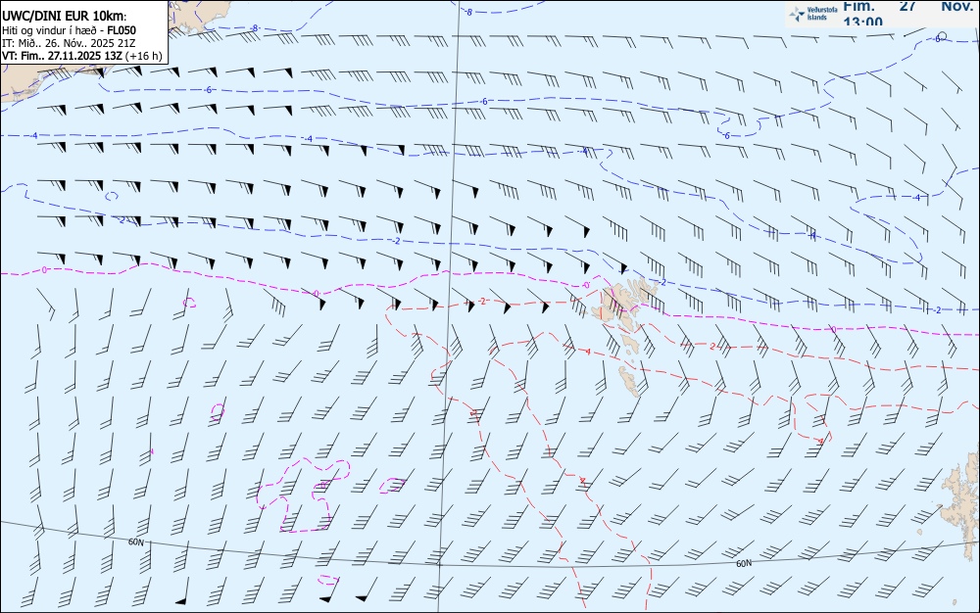The width and height of the screenshot is (980, 613).
Task: Click 'VT: Fim.. 27.11.2025 13Z (+16 h)' line
Action: coord(82,56)
